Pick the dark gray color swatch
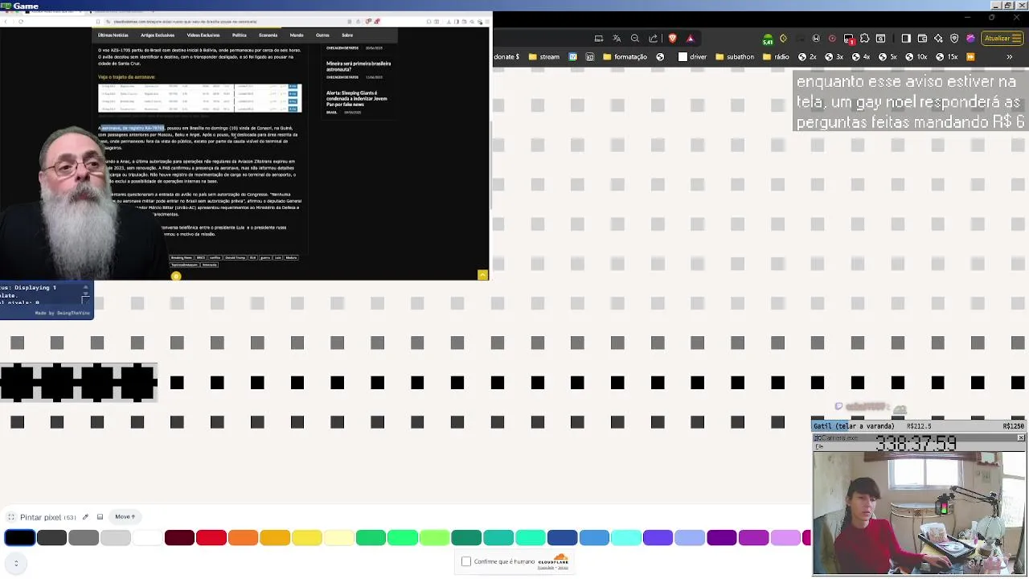Screen dimensions: 1029x579 click(51, 537)
